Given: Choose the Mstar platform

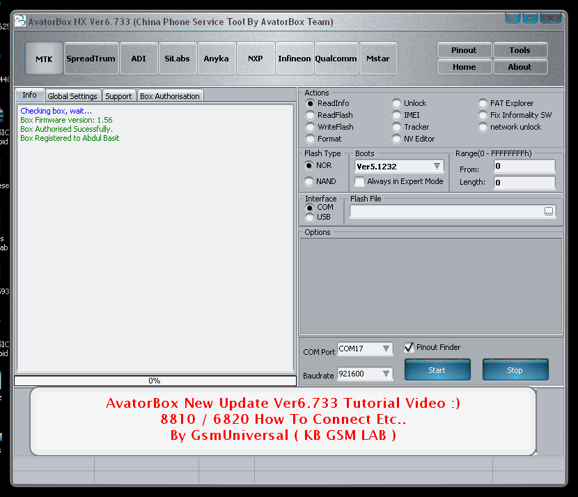Looking at the screenshot, I should coord(378,59).
